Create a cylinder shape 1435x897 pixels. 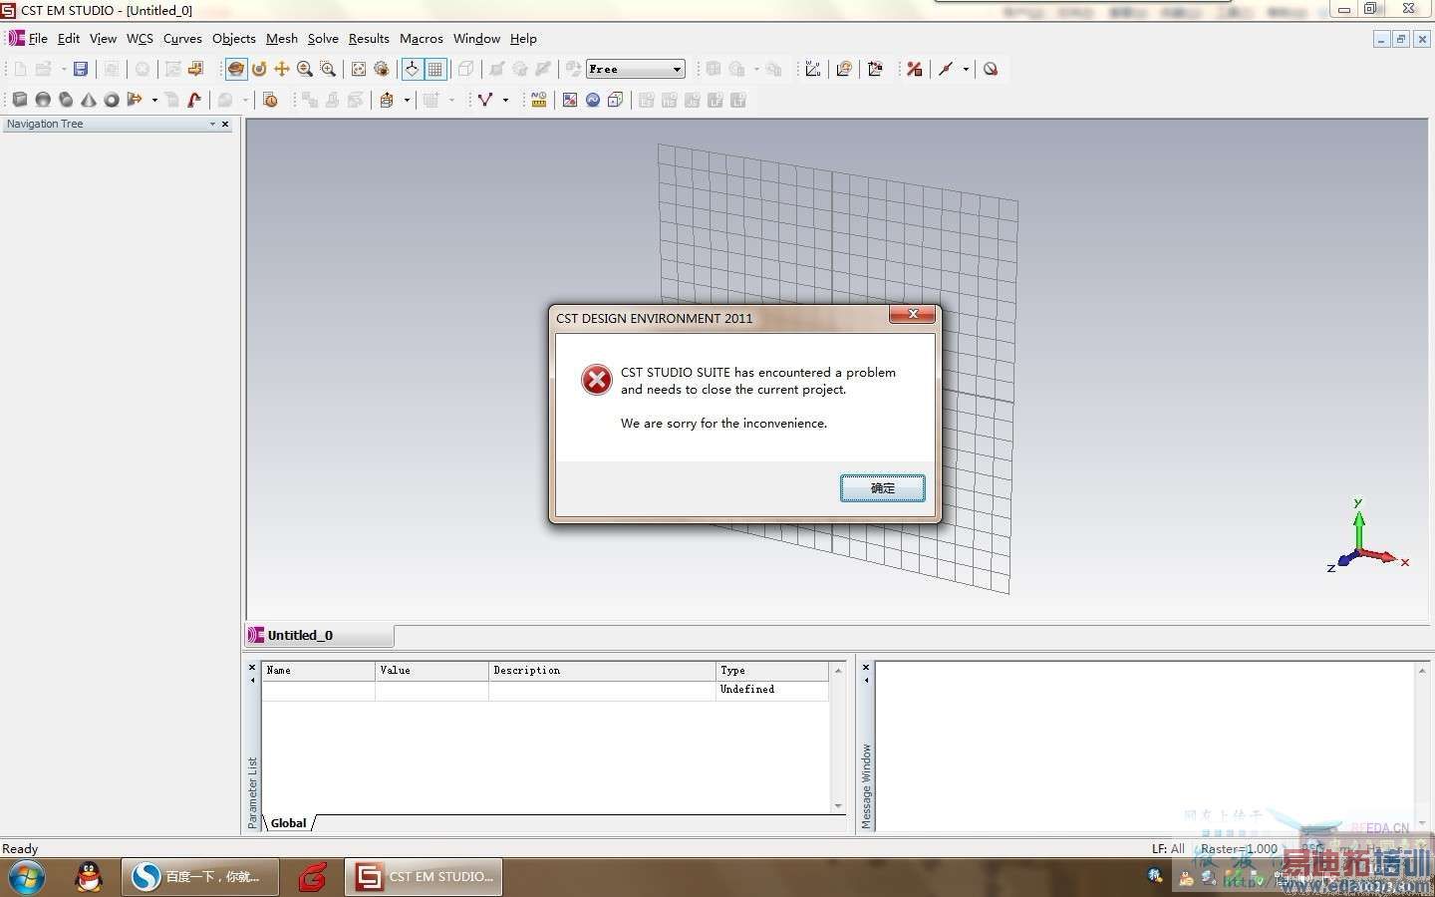tap(66, 100)
